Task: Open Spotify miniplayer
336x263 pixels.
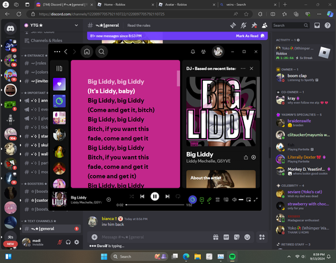Action: (249, 200)
